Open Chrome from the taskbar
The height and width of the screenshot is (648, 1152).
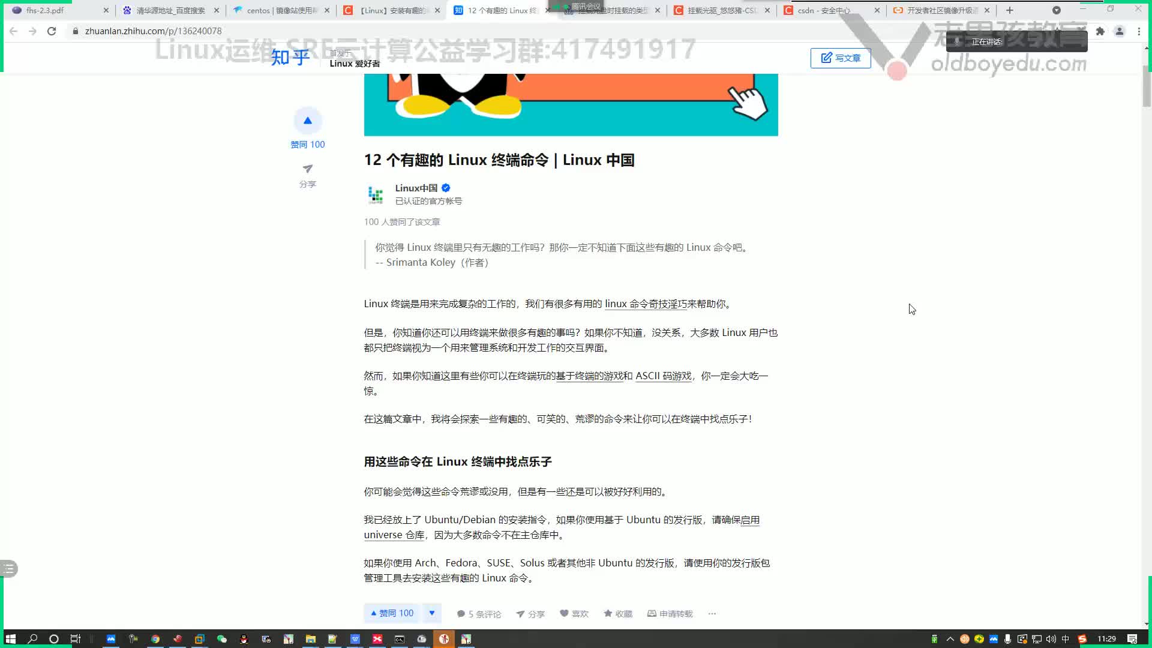pos(155,639)
